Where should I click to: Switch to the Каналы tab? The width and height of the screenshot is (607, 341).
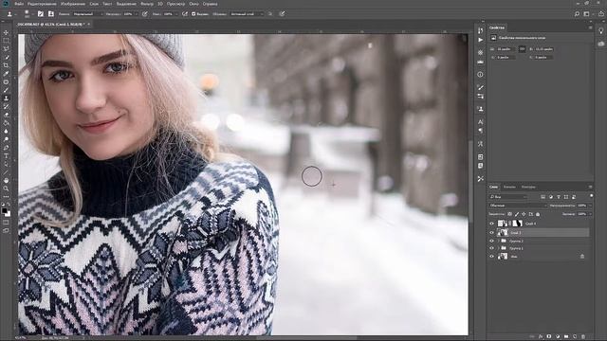509,187
